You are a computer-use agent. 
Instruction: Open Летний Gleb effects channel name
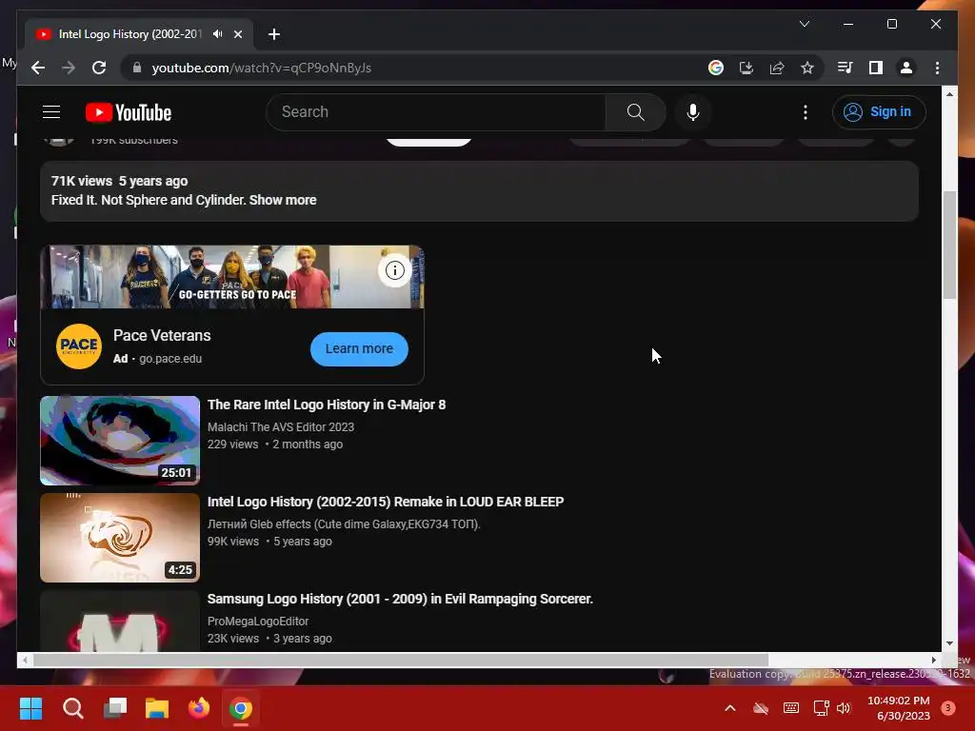(343, 524)
